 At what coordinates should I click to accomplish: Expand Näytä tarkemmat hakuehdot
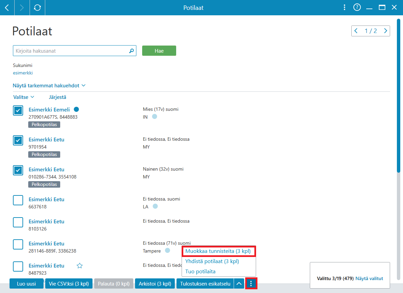pos(49,86)
